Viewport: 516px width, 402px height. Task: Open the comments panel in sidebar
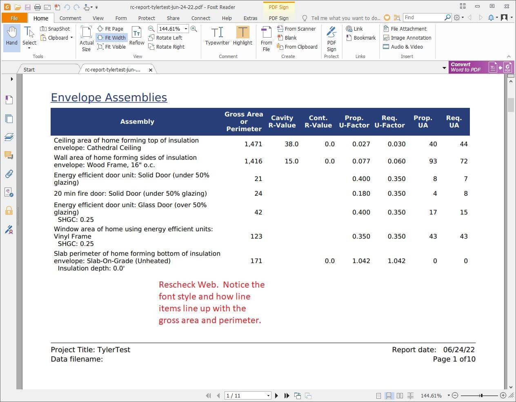(9, 155)
